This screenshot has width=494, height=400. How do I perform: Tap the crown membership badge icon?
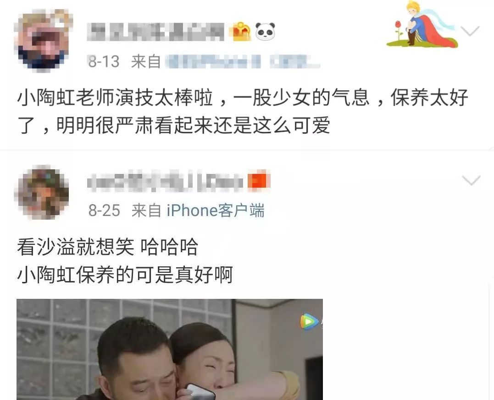pos(242,32)
